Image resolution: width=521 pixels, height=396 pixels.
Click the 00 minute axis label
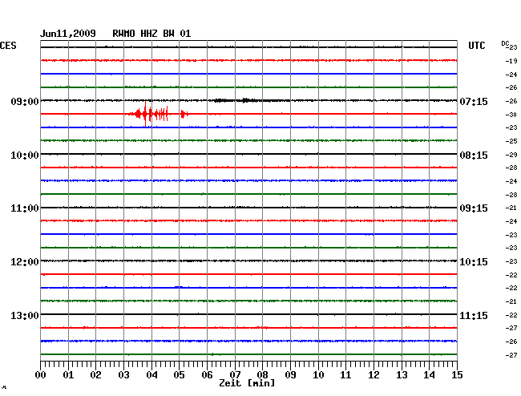[41, 375]
